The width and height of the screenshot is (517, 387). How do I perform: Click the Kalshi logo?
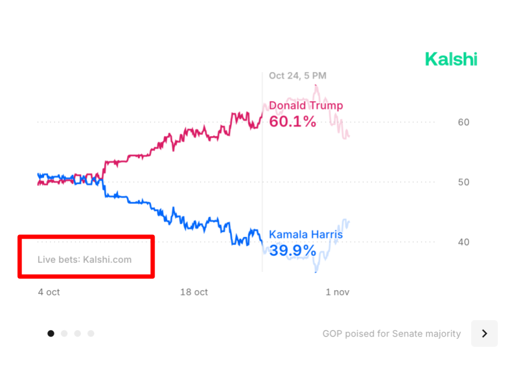click(451, 59)
